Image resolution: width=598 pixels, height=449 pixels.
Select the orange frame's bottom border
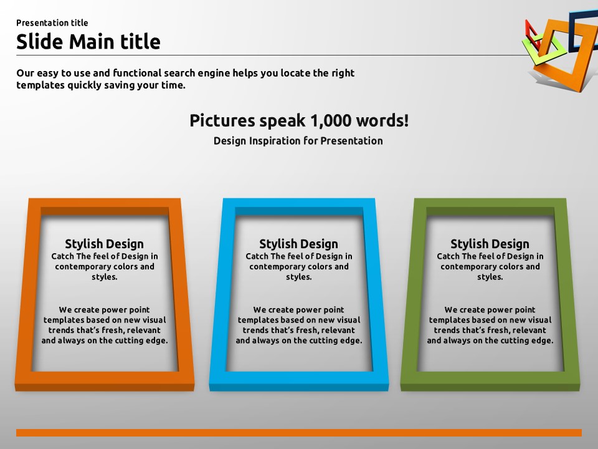(105, 380)
